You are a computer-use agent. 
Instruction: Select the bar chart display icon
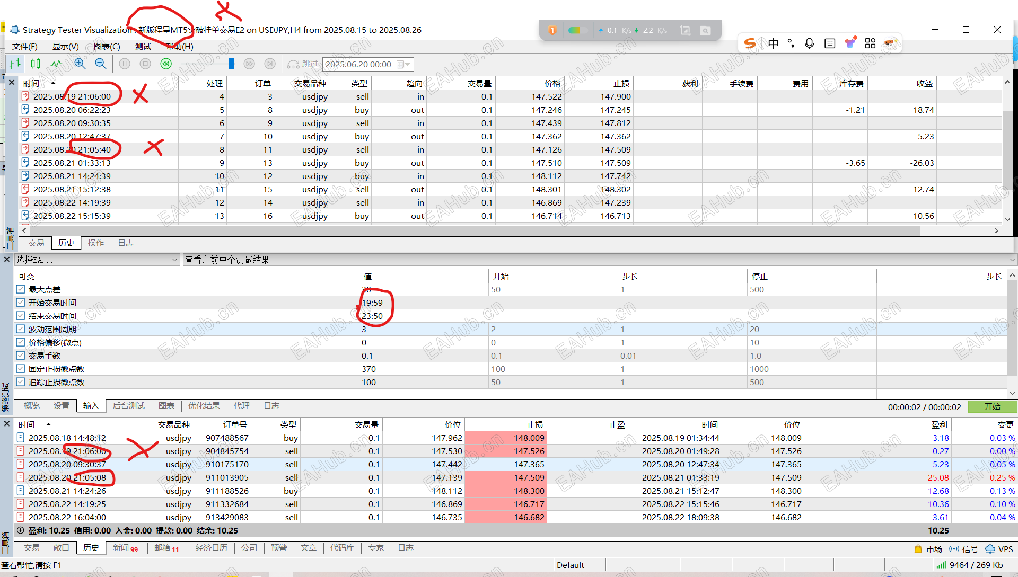click(x=15, y=64)
